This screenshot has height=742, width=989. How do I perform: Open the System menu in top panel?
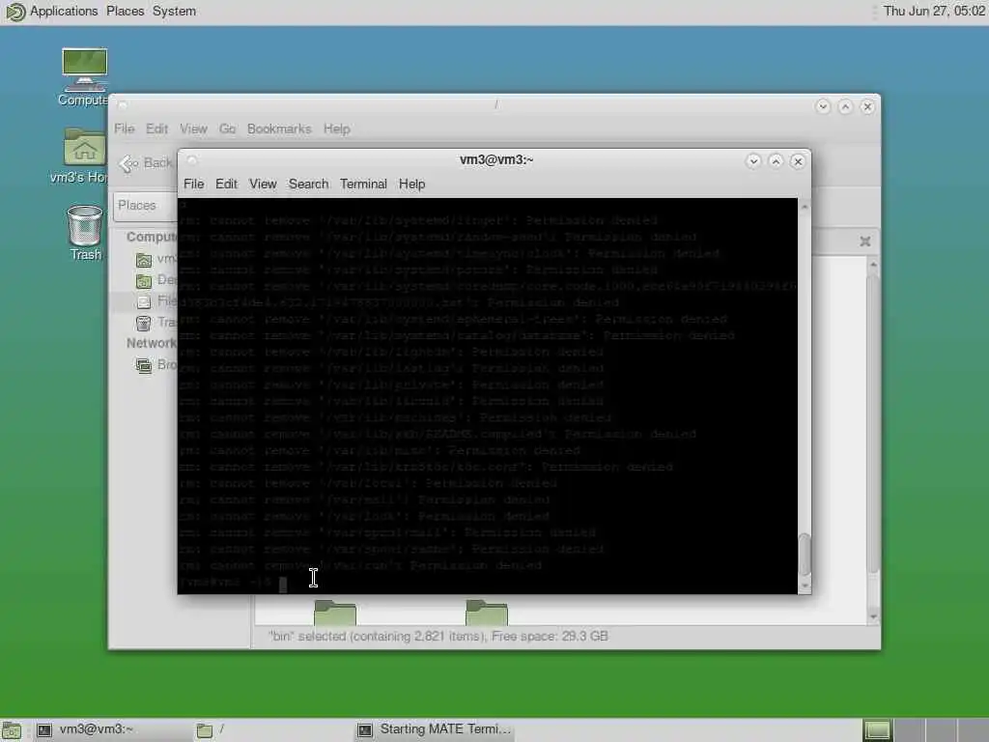pyautogui.click(x=174, y=12)
